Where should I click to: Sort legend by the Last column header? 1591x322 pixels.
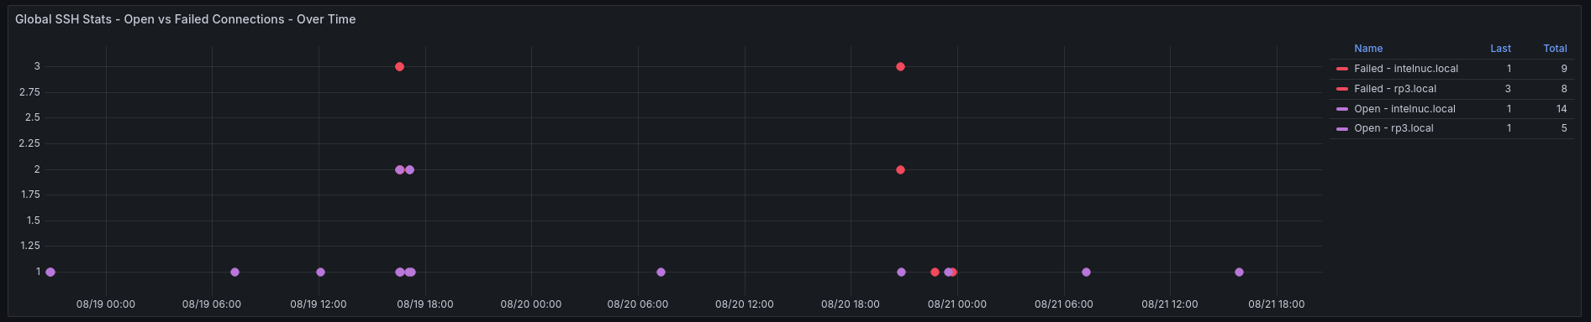pyautogui.click(x=1500, y=49)
